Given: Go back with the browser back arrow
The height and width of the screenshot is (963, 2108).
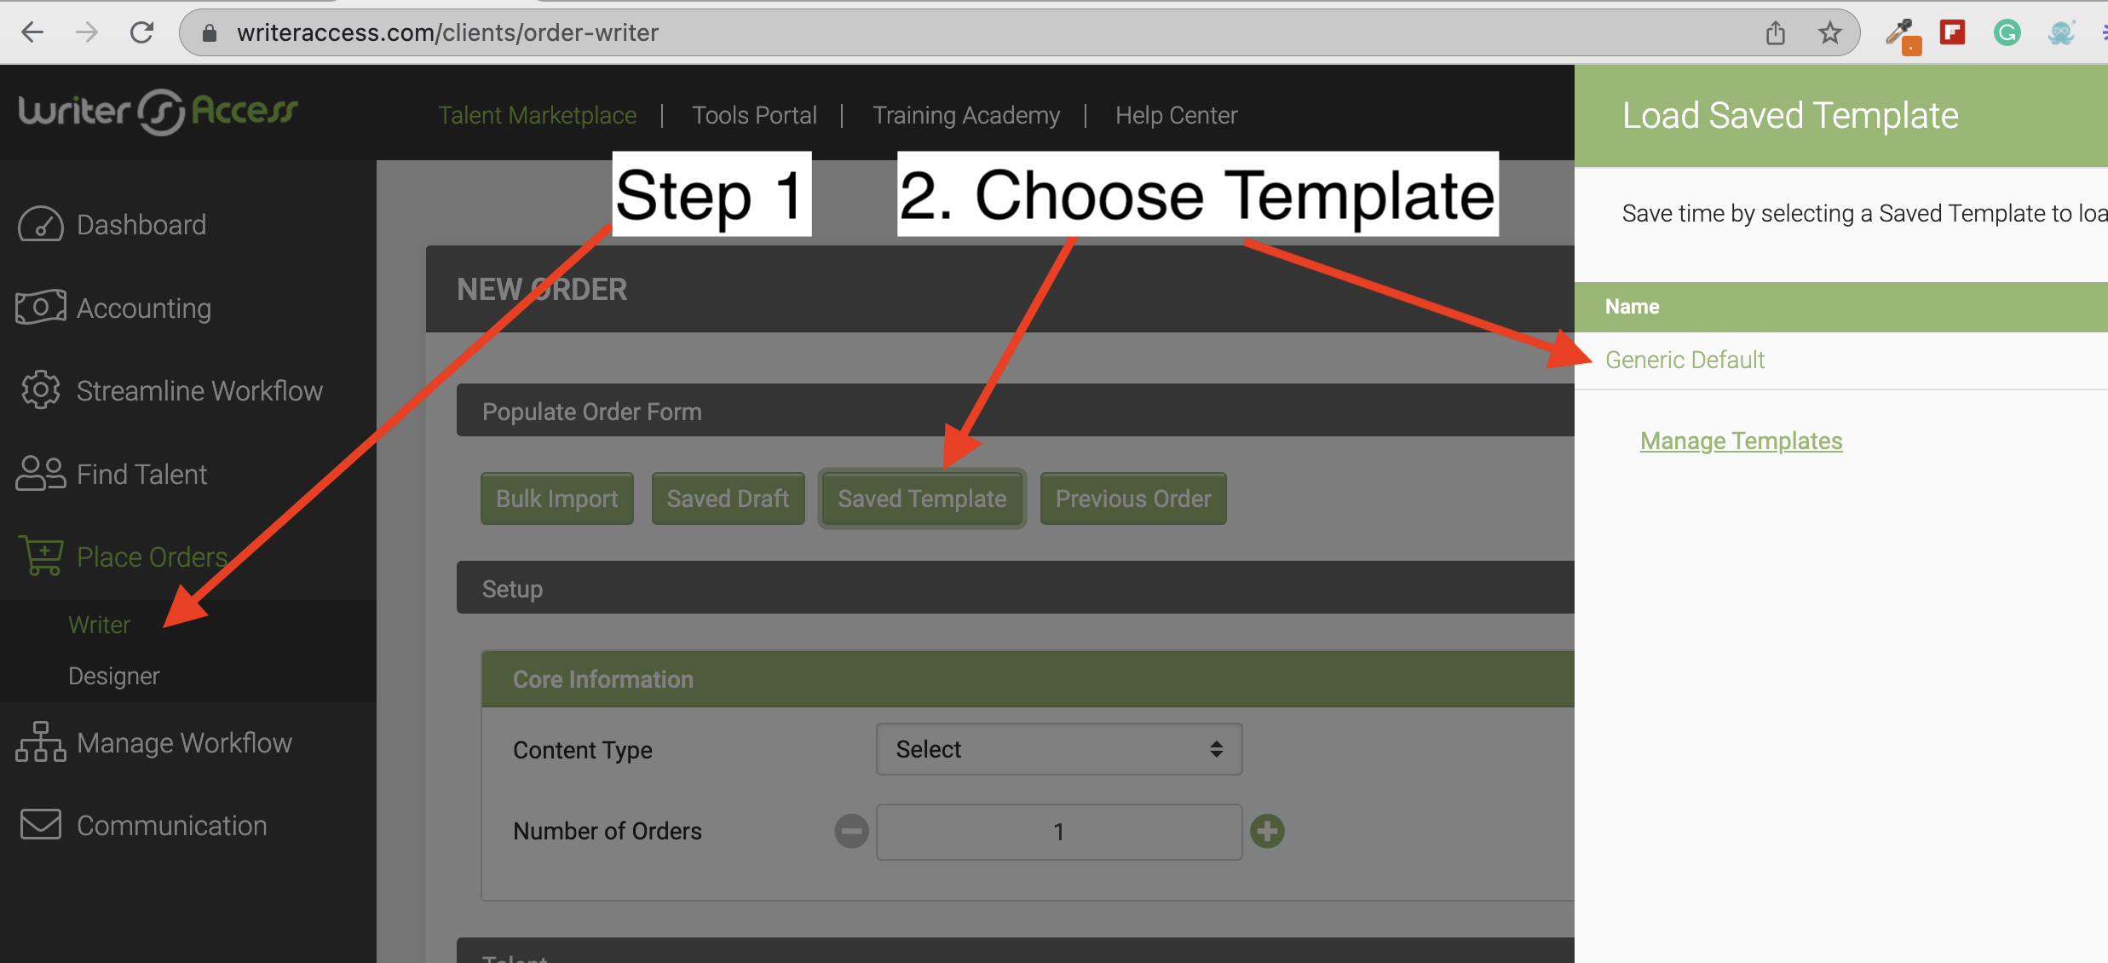Looking at the screenshot, I should 32,32.
